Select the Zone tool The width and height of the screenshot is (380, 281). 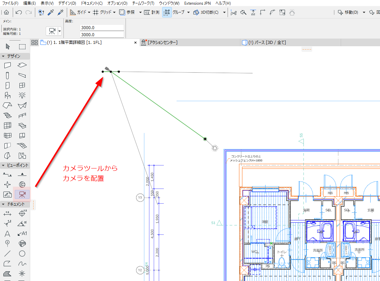click(22, 156)
